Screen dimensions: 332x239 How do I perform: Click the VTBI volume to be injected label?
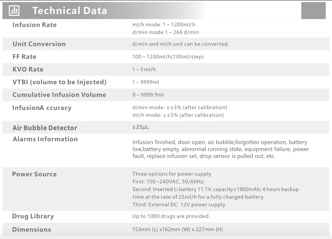pos(59,82)
